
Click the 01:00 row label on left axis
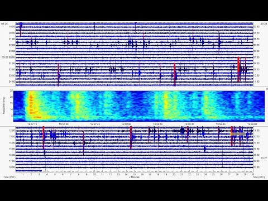12,64
